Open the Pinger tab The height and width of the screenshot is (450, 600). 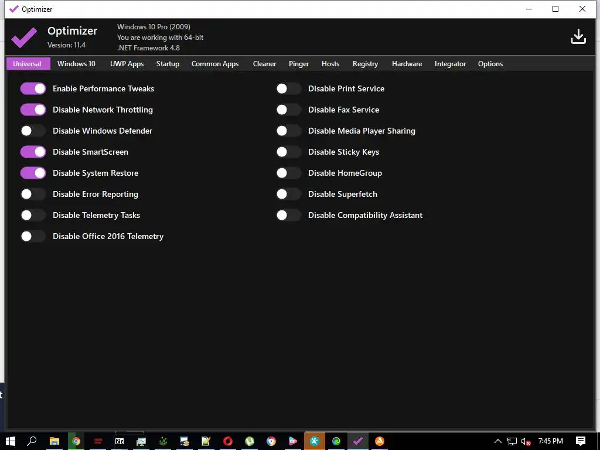tap(299, 63)
